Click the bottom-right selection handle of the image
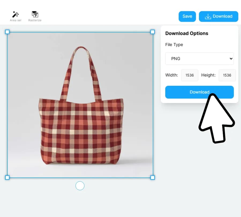Viewport: 241px width, 217px height. pos(152,177)
